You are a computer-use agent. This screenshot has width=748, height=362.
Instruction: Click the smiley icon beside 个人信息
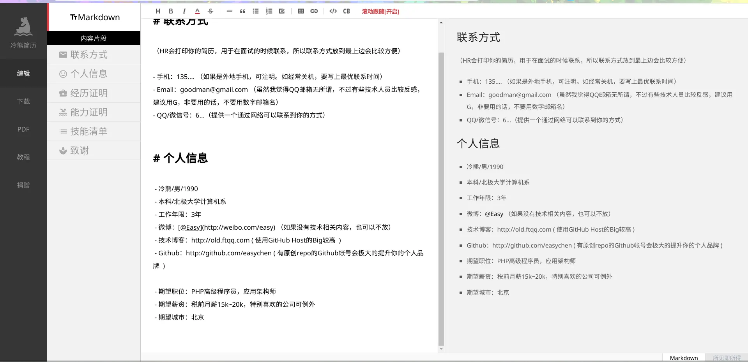click(x=63, y=74)
